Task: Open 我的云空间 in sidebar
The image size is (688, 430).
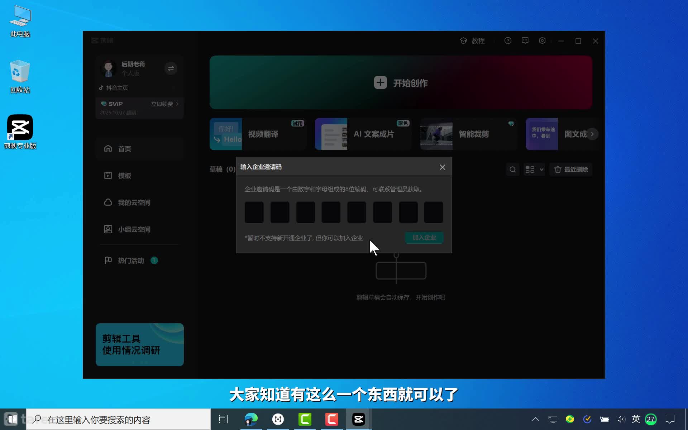Action: [140, 202]
